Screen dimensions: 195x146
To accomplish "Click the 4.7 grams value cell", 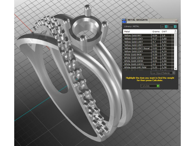I will click(x=156, y=42).
